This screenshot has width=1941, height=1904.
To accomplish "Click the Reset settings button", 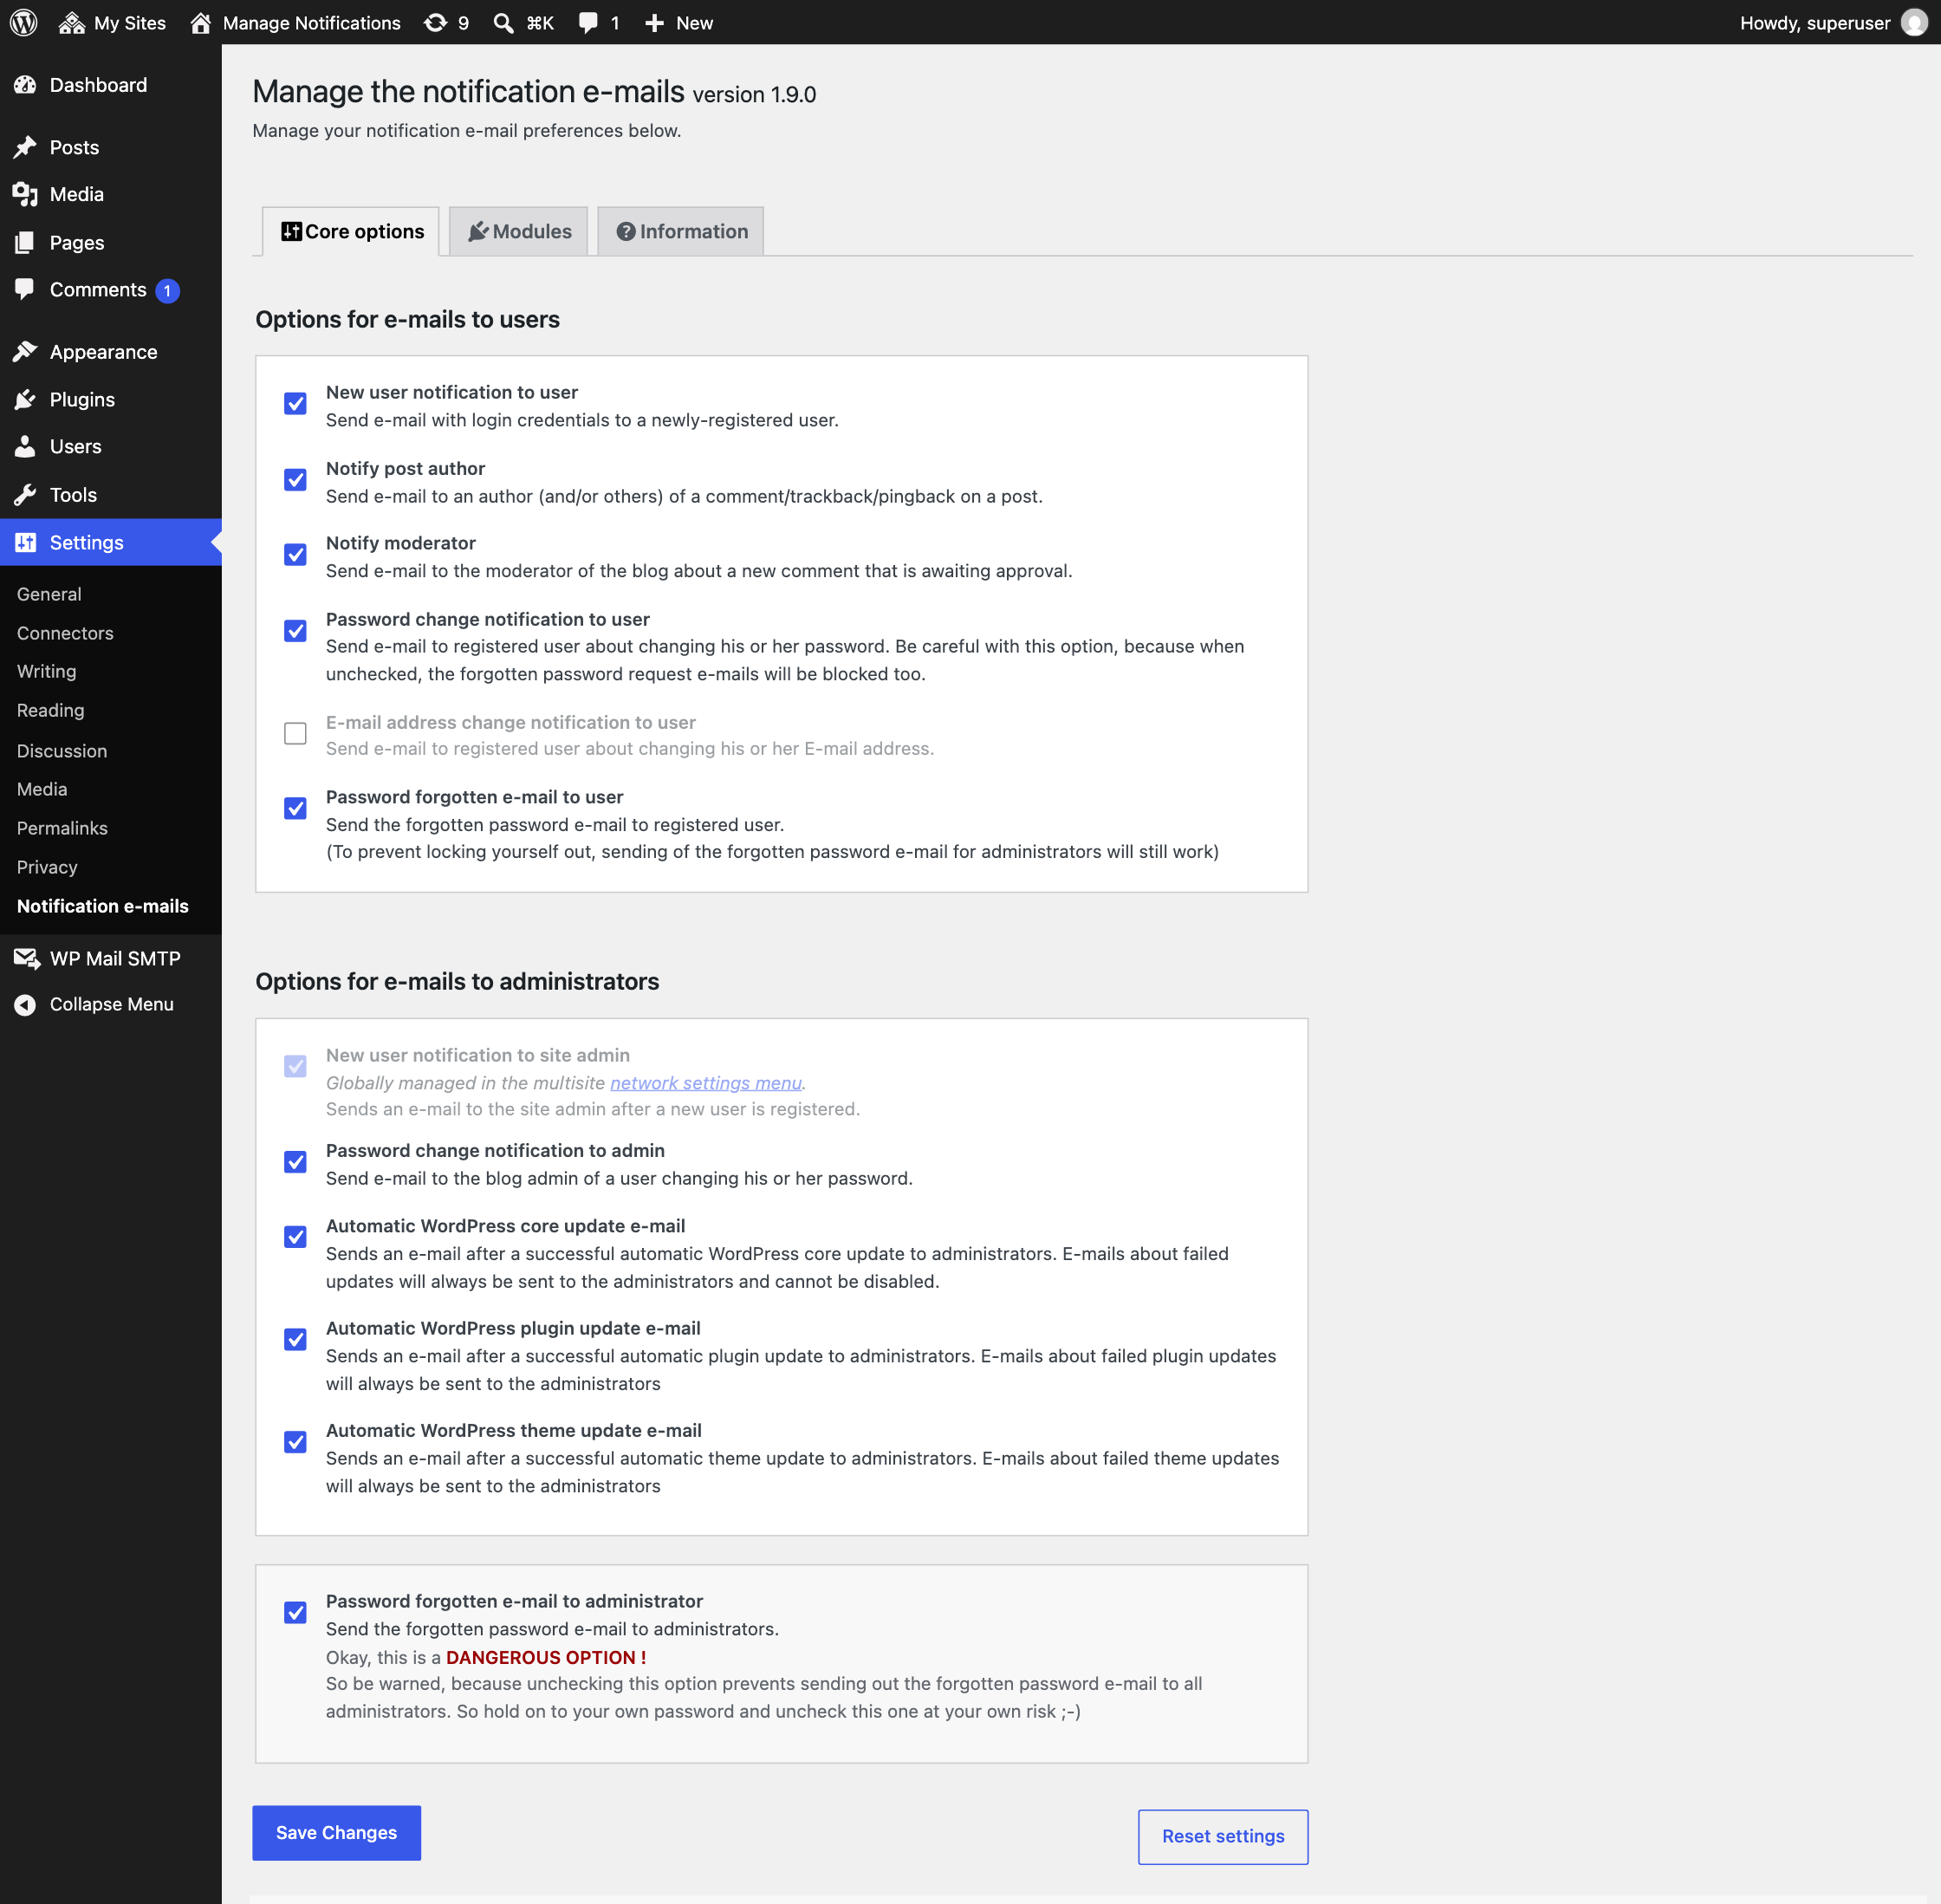I will pyautogui.click(x=1222, y=1836).
